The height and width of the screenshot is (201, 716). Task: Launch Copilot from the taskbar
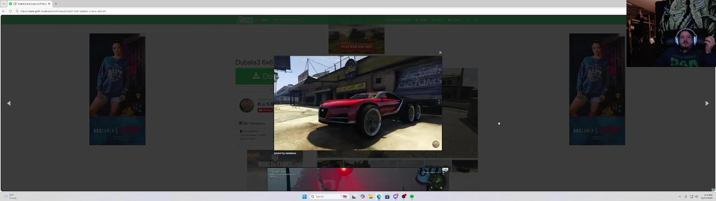click(x=362, y=197)
